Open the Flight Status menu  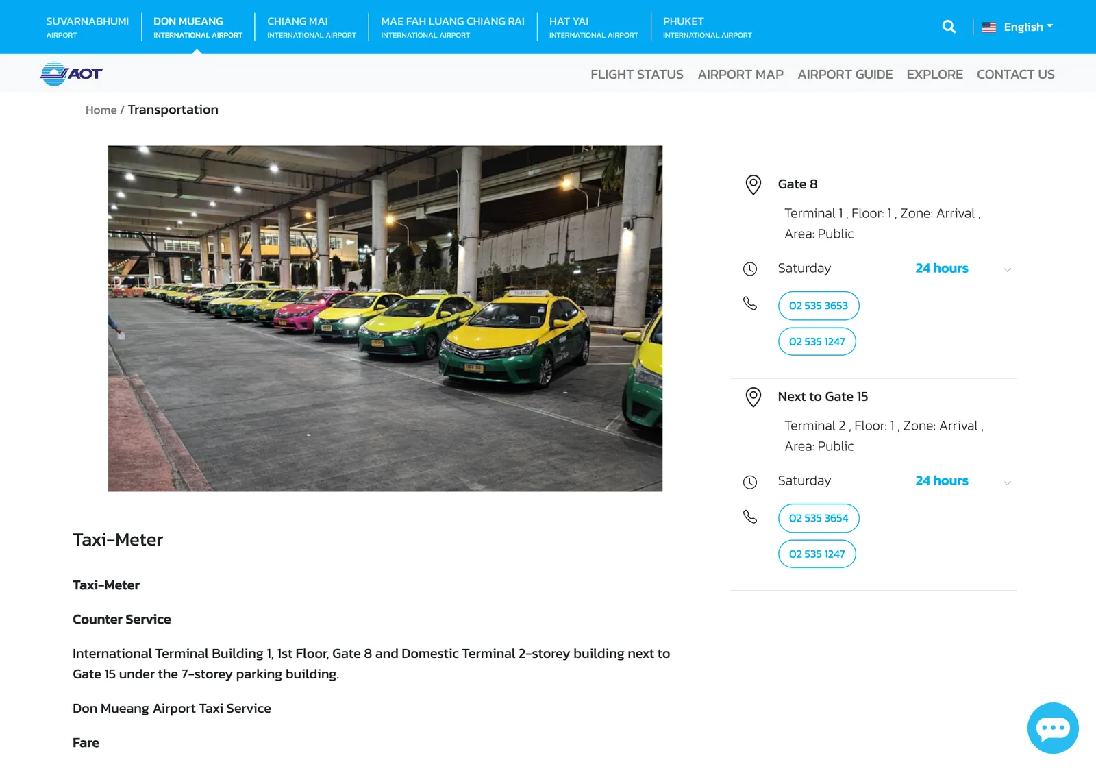[637, 74]
